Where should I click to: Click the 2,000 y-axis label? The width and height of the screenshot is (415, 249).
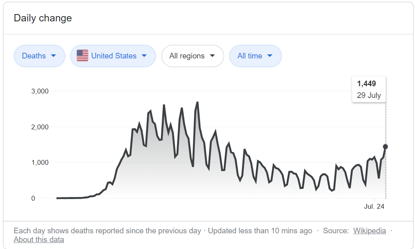point(40,127)
